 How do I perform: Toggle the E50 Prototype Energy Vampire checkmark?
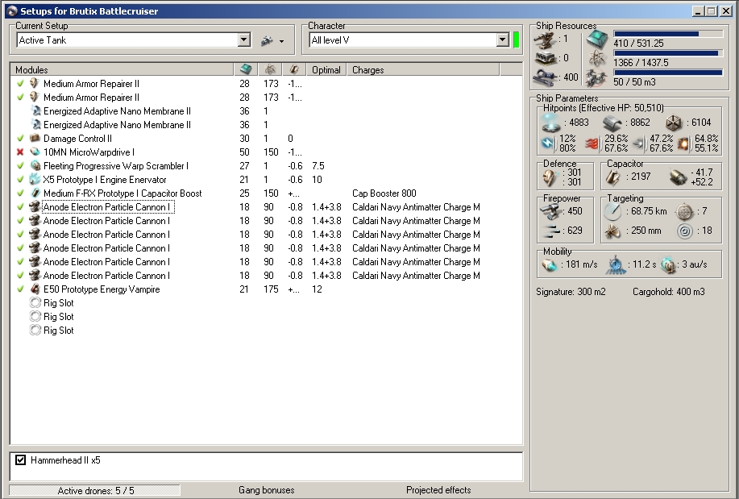pyautogui.click(x=20, y=289)
